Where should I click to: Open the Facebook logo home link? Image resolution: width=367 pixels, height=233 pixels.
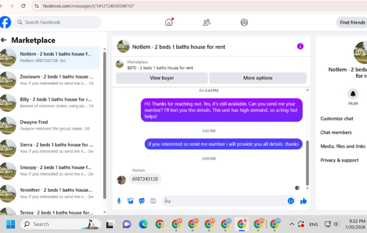click(5, 22)
